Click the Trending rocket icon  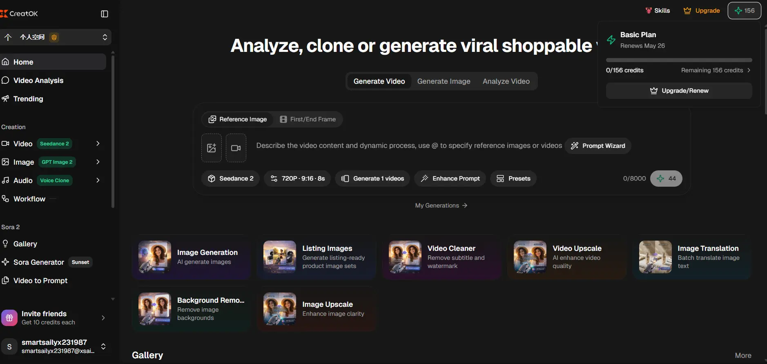(x=5, y=98)
